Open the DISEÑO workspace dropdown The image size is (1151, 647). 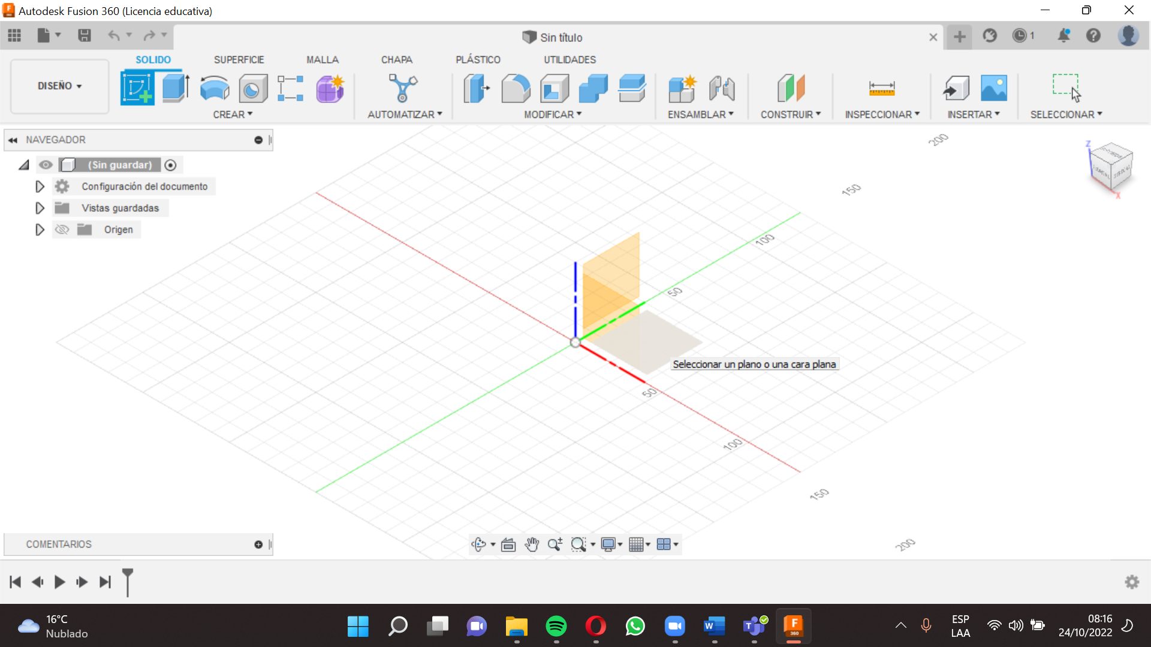point(59,86)
